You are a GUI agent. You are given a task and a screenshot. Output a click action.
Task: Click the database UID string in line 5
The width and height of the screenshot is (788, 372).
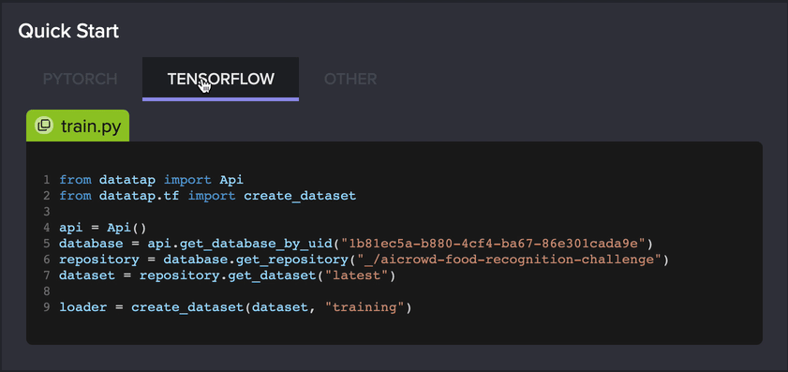tap(493, 244)
